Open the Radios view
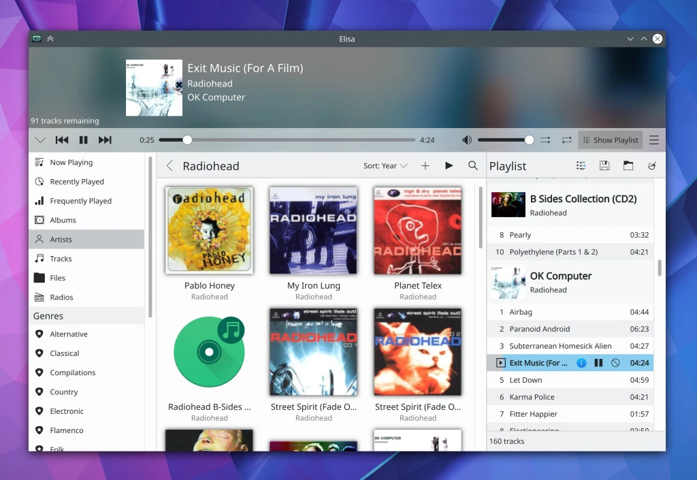This screenshot has width=697, height=480. (x=86, y=297)
